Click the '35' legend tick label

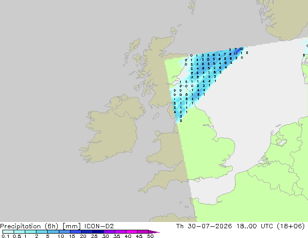pos(117,236)
